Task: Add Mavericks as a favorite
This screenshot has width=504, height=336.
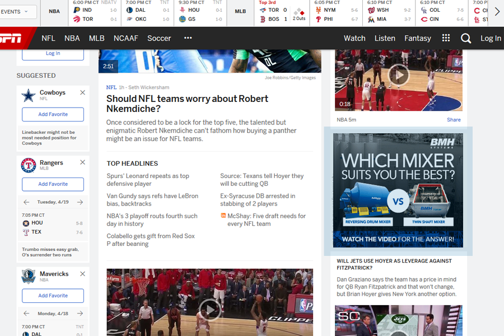Action: (x=53, y=296)
